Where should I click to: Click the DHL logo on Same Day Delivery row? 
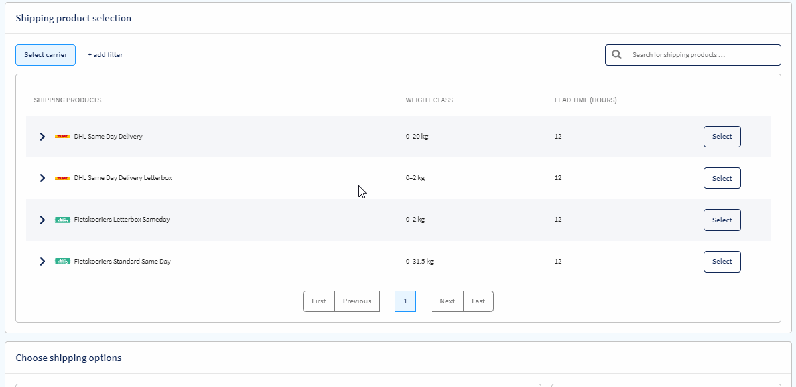62,136
